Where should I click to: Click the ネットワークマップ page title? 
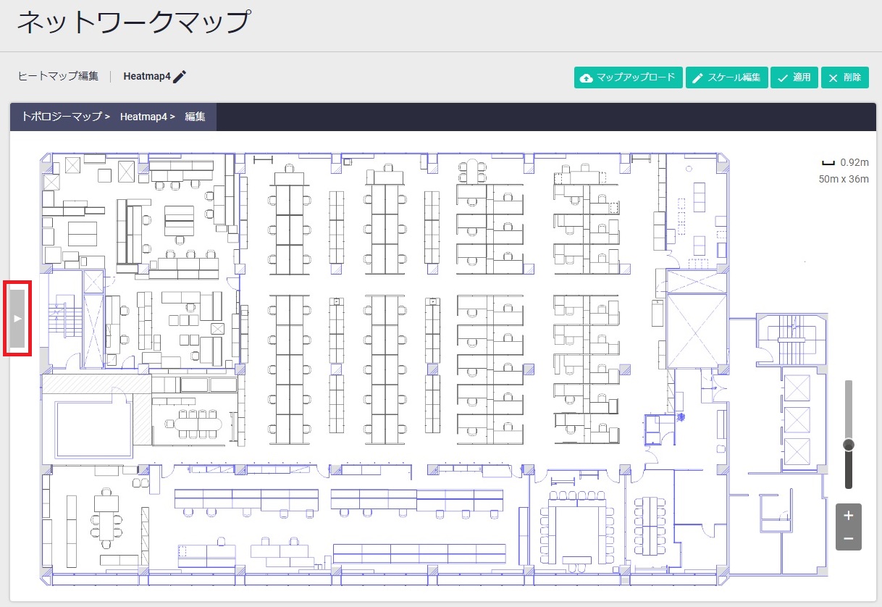click(133, 22)
